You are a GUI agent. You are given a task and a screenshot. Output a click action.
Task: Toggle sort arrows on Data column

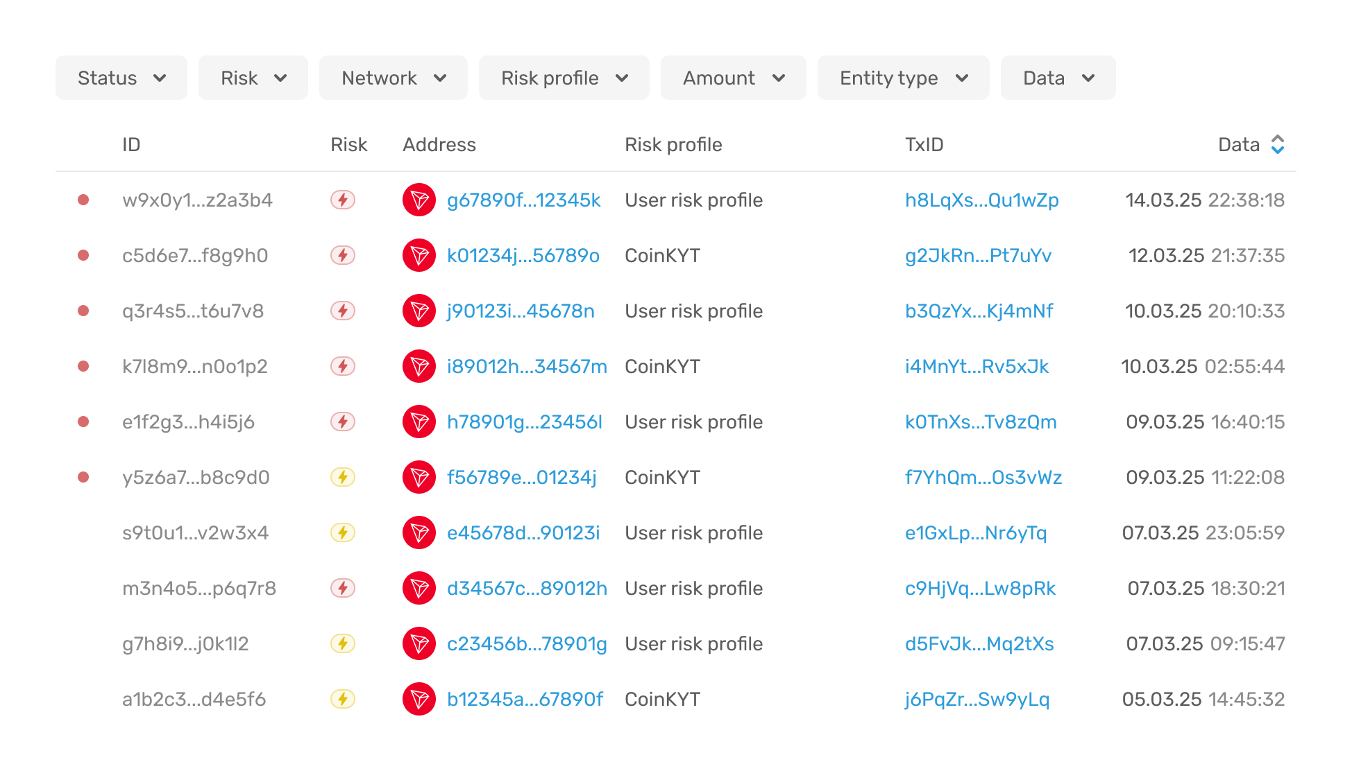click(x=1278, y=144)
